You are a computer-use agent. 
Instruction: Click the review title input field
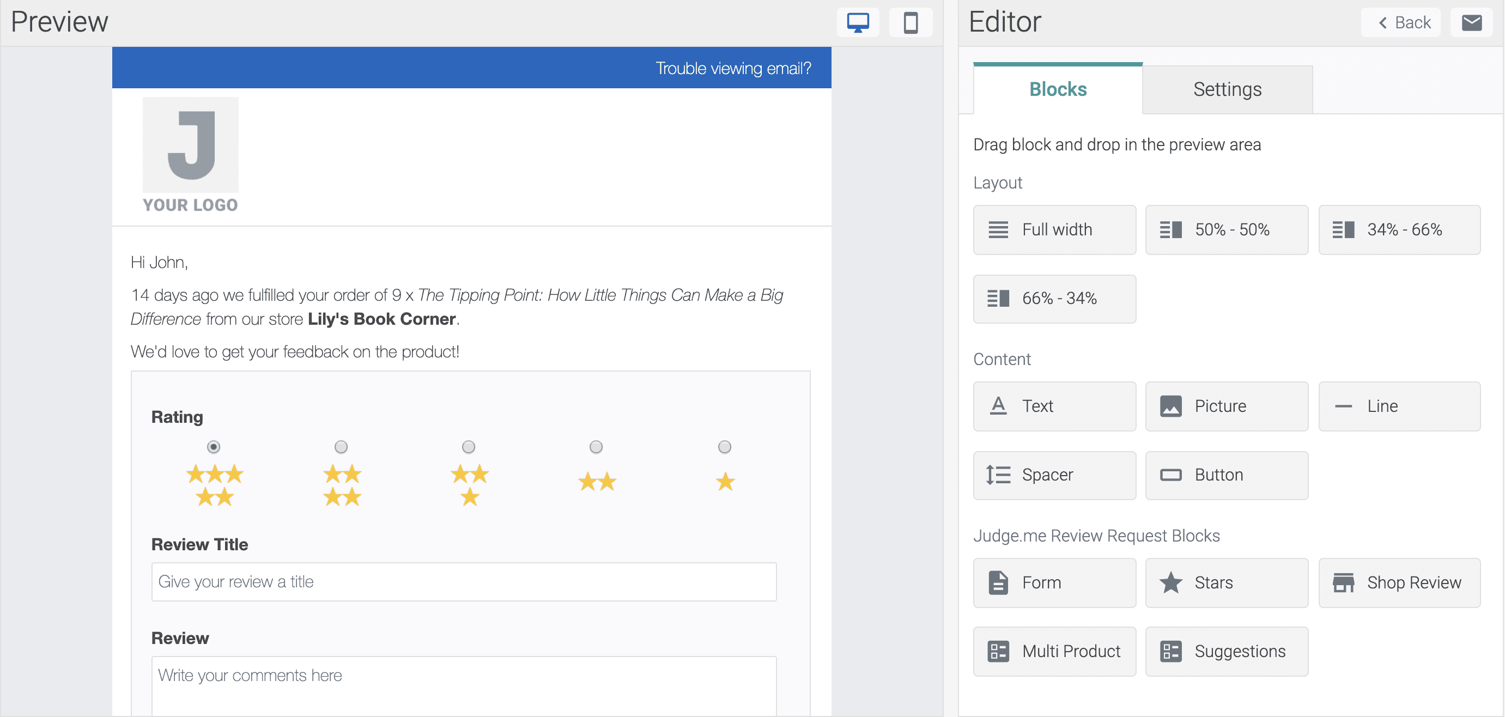463,581
